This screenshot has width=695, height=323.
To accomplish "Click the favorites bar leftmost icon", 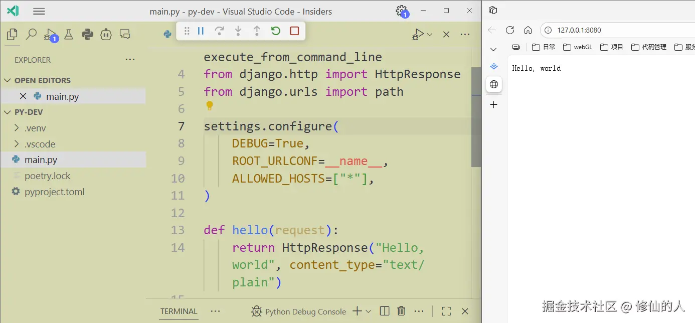I will coord(516,47).
